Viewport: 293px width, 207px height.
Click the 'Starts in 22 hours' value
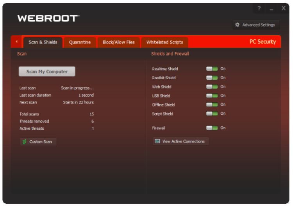[78, 102]
